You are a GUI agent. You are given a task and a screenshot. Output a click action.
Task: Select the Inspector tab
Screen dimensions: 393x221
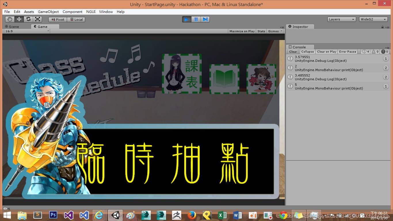point(300,26)
